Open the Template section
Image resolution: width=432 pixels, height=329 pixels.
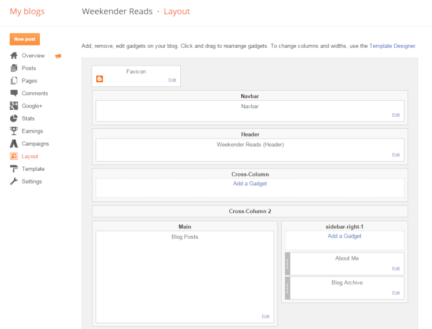33,169
